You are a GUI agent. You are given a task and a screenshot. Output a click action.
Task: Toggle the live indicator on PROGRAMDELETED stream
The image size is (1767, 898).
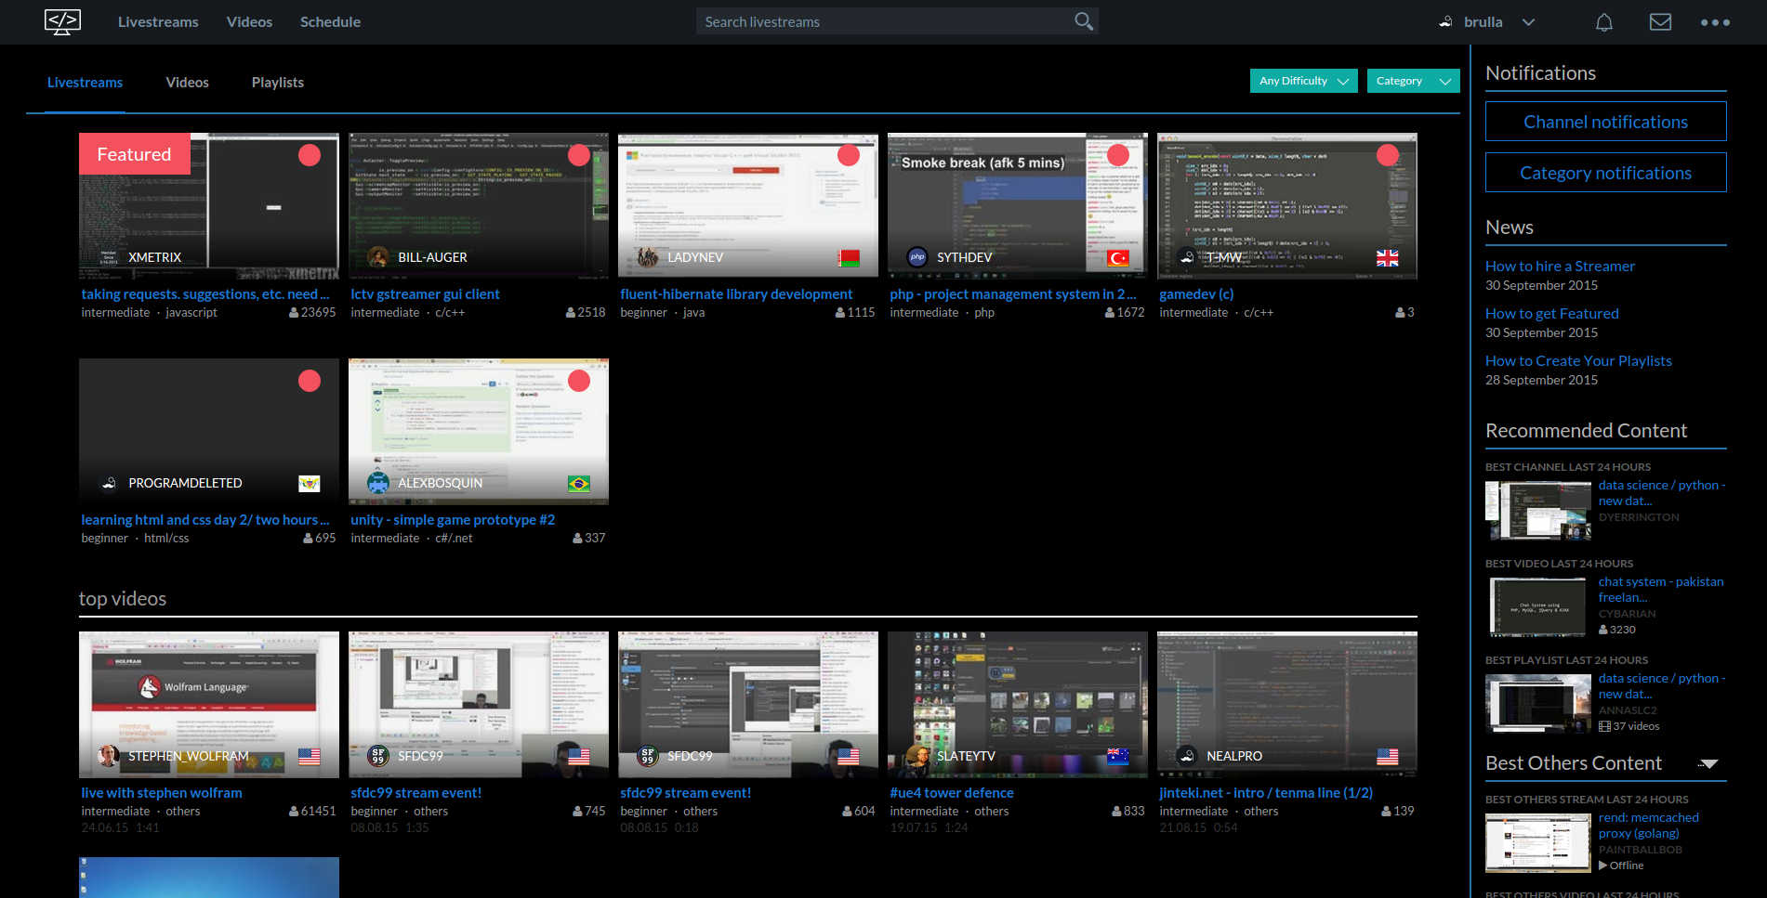click(310, 381)
